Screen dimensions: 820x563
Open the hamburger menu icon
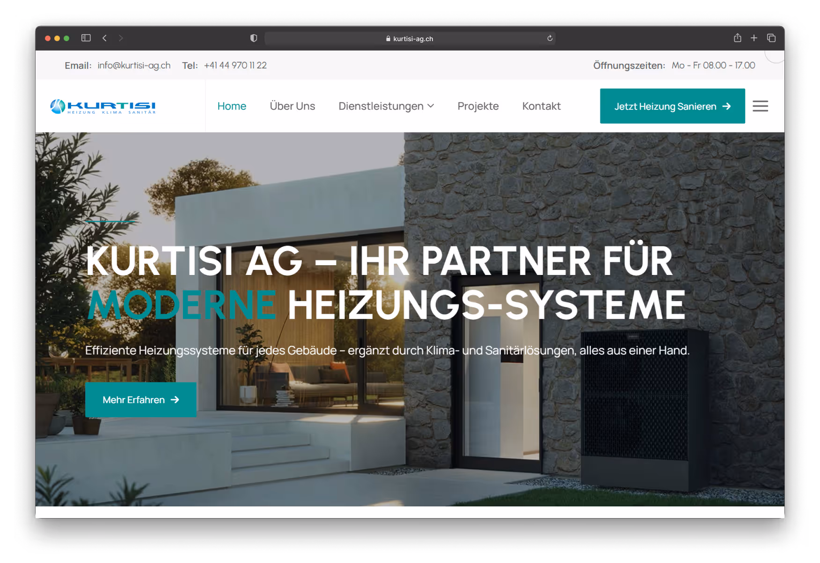point(761,106)
